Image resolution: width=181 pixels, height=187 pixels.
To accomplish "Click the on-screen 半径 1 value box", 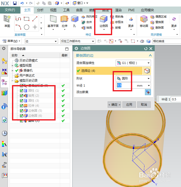I will point(176,99).
